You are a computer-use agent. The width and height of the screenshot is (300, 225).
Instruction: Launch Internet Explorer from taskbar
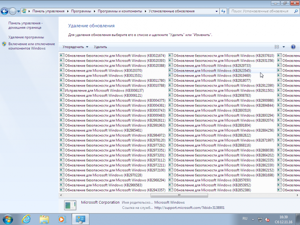(x=26, y=219)
